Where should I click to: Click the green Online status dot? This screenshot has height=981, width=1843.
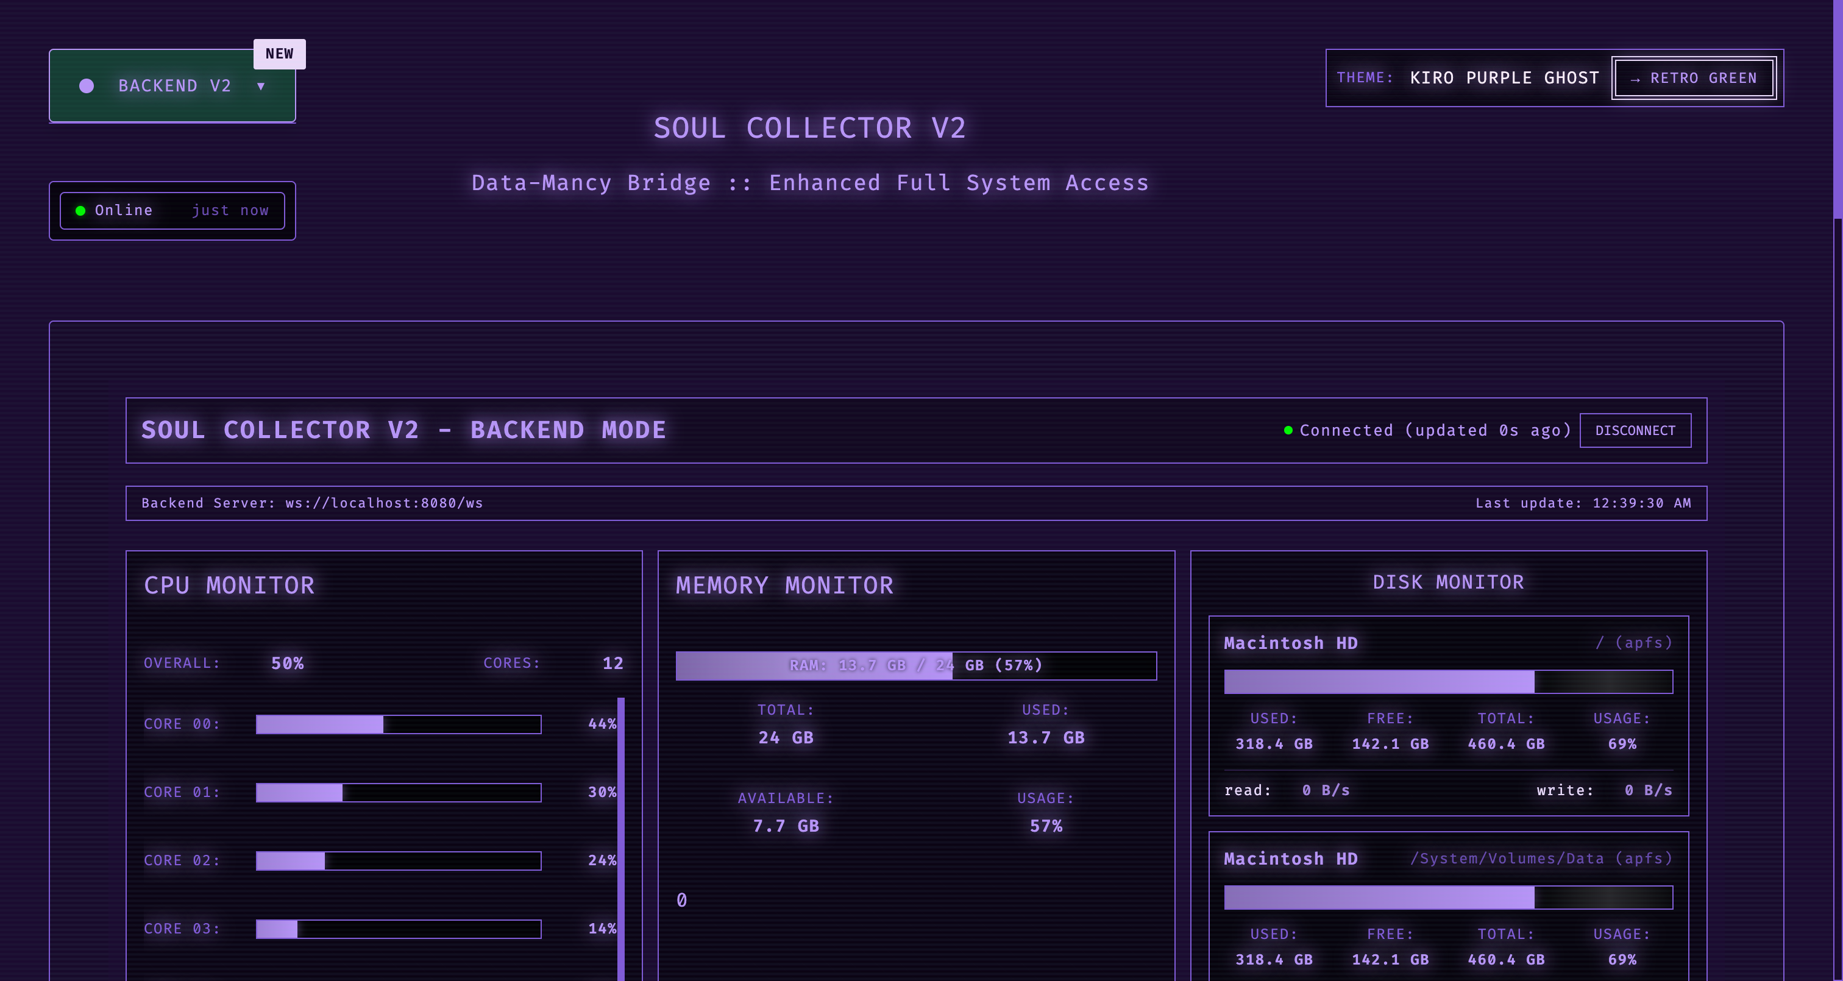81,210
